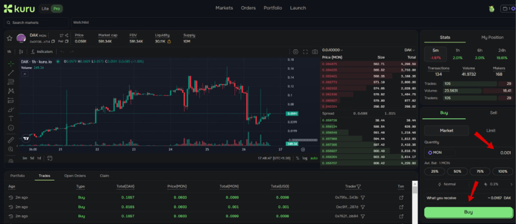Toggle log scale on chart

coord(305,158)
